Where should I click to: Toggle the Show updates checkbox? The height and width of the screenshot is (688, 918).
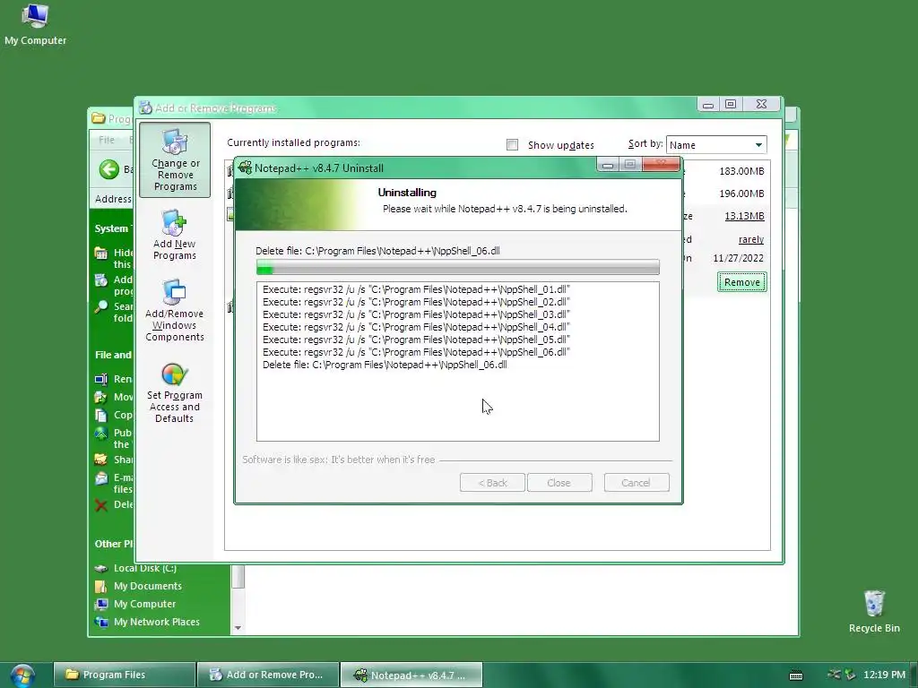512,144
